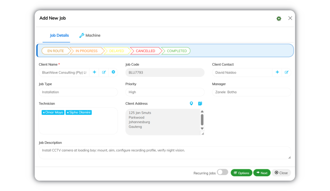Viewport: 330px width, 191px height.
Task: Open client settings gear beside Client Name
Action: click(x=113, y=72)
